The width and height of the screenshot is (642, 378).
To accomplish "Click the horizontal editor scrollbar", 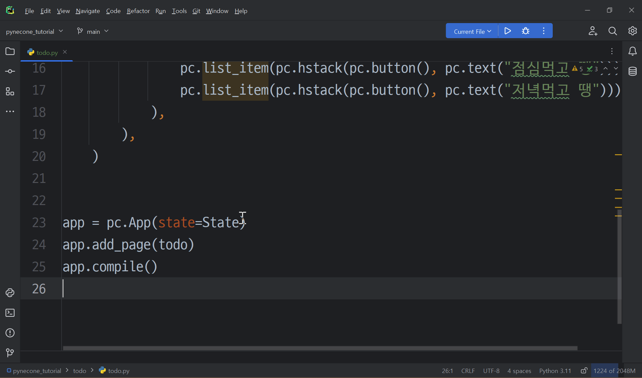I will click(320, 348).
